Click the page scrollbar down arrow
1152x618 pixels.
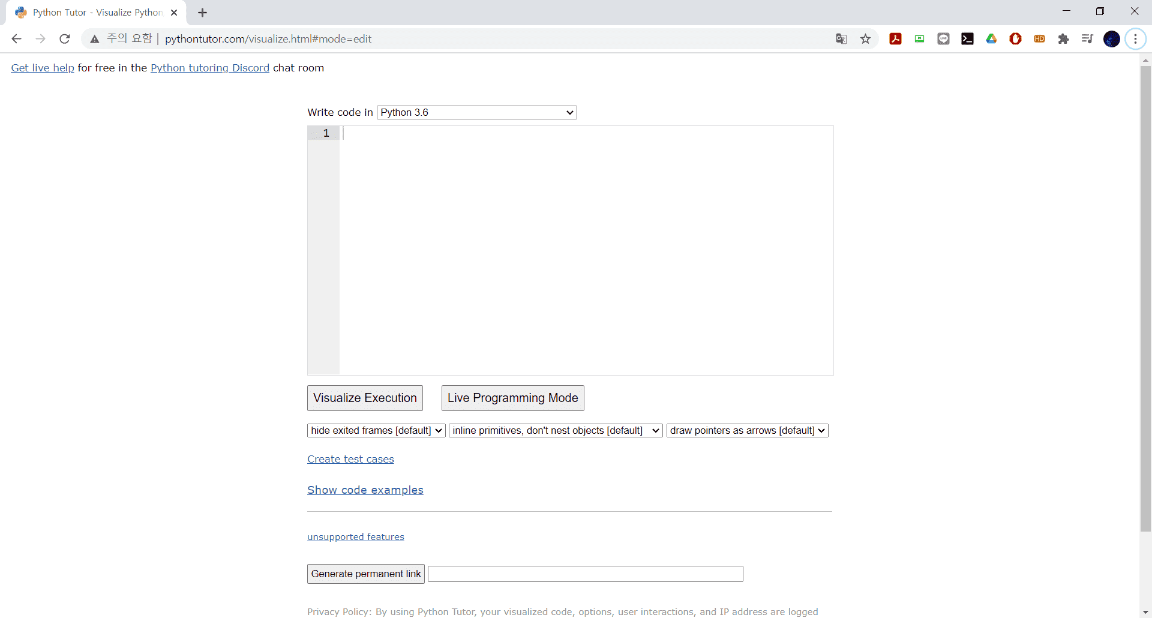pos(1145,612)
